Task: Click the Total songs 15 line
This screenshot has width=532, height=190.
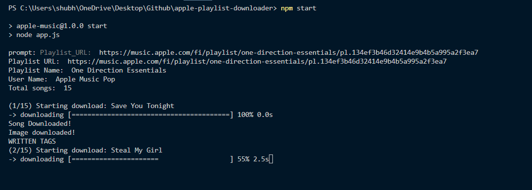Action: pyautogui.click(x=40, y=88)
